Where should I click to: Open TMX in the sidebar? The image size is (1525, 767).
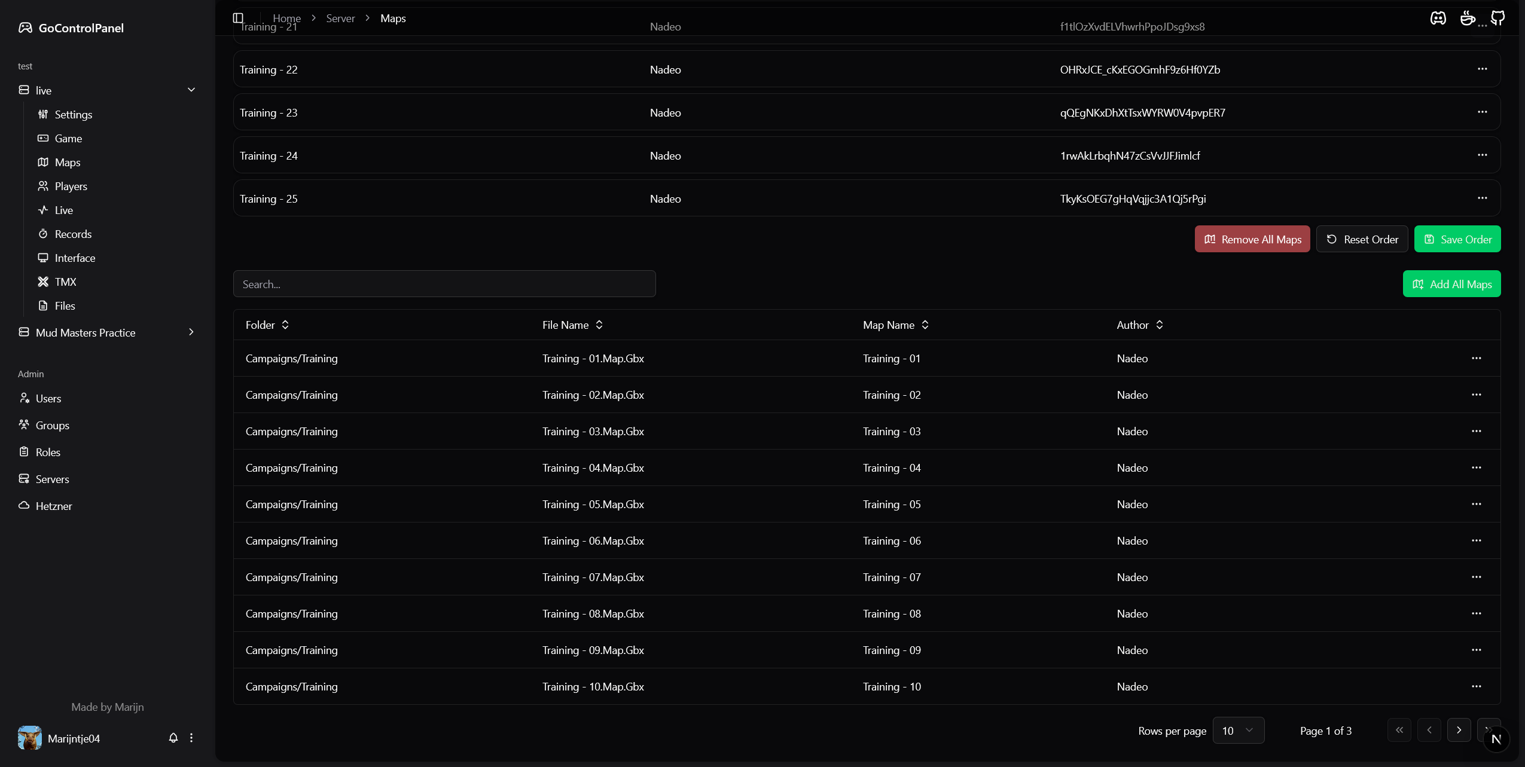click(x=65, y=282)
